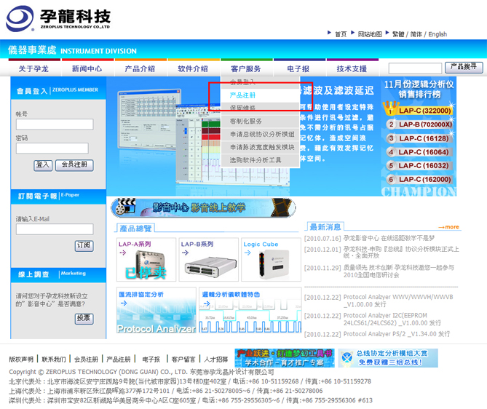Open the LAP-A系列 product thumbnail
Viewport: 487px width, 409px height.
tap(146, 260)
